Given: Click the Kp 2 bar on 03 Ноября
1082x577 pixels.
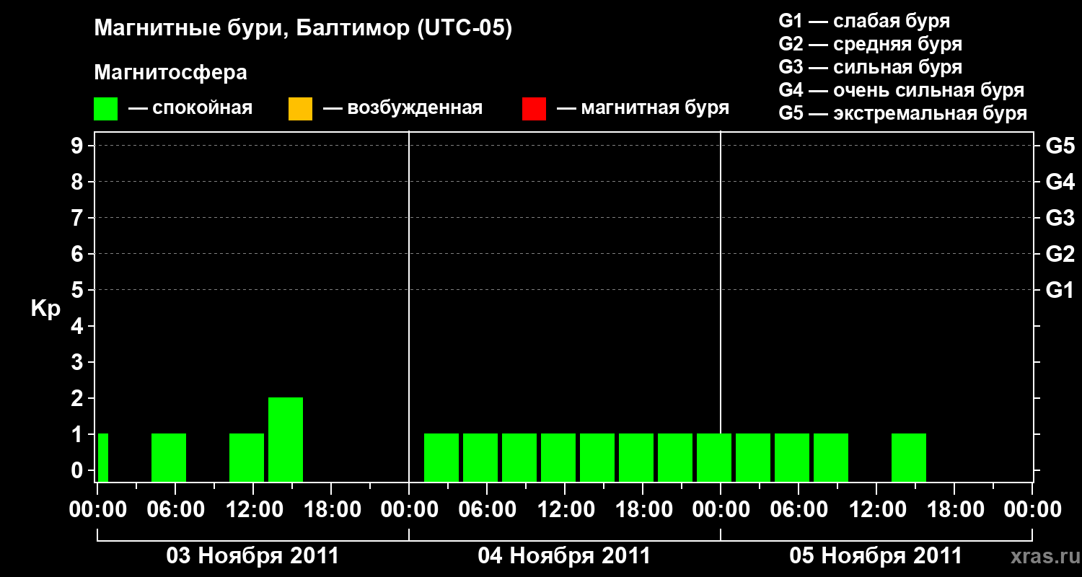Looking at the screenshot, I should (286, 439).
